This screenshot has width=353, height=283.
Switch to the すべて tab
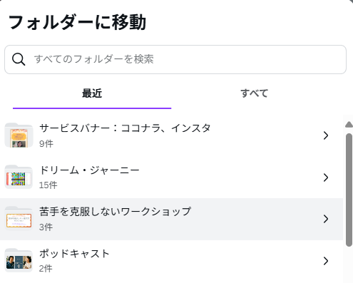click(x=254, y=93)
